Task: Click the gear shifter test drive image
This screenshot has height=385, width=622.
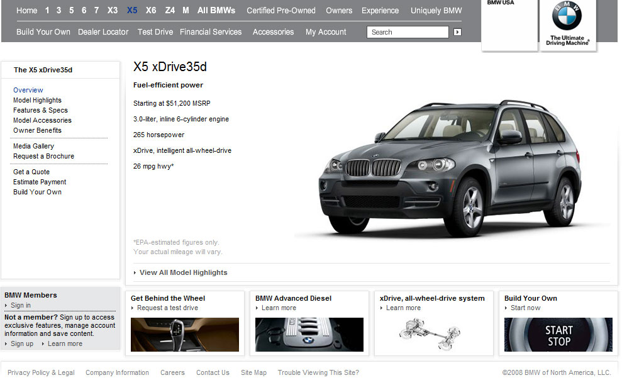Action: 184,335
